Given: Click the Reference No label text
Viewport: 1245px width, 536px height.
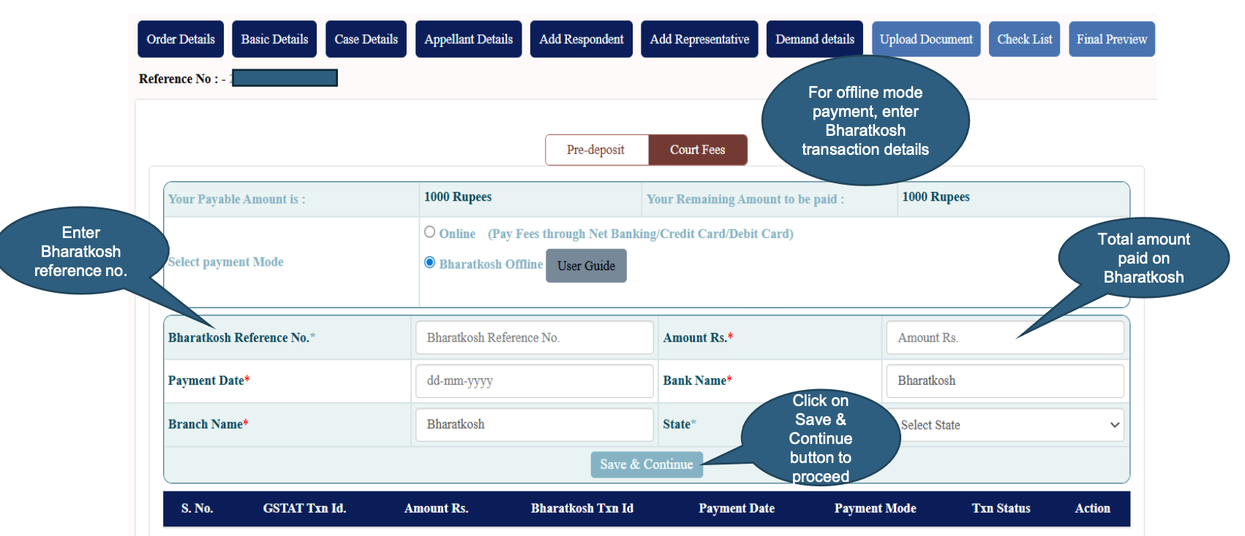Looking at the screenshot, I should point(178,79).
